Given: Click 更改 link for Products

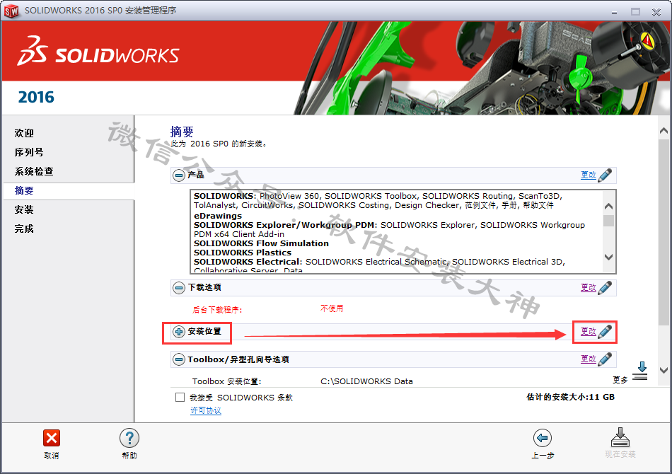Looking at the screenshot, I should 588,175.
